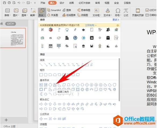Select the pie chart recommended icon
Viewport: 157px width, 128px height.
click(x=51, y=30)
